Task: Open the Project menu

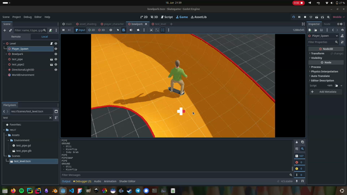Action: [16, 17]
